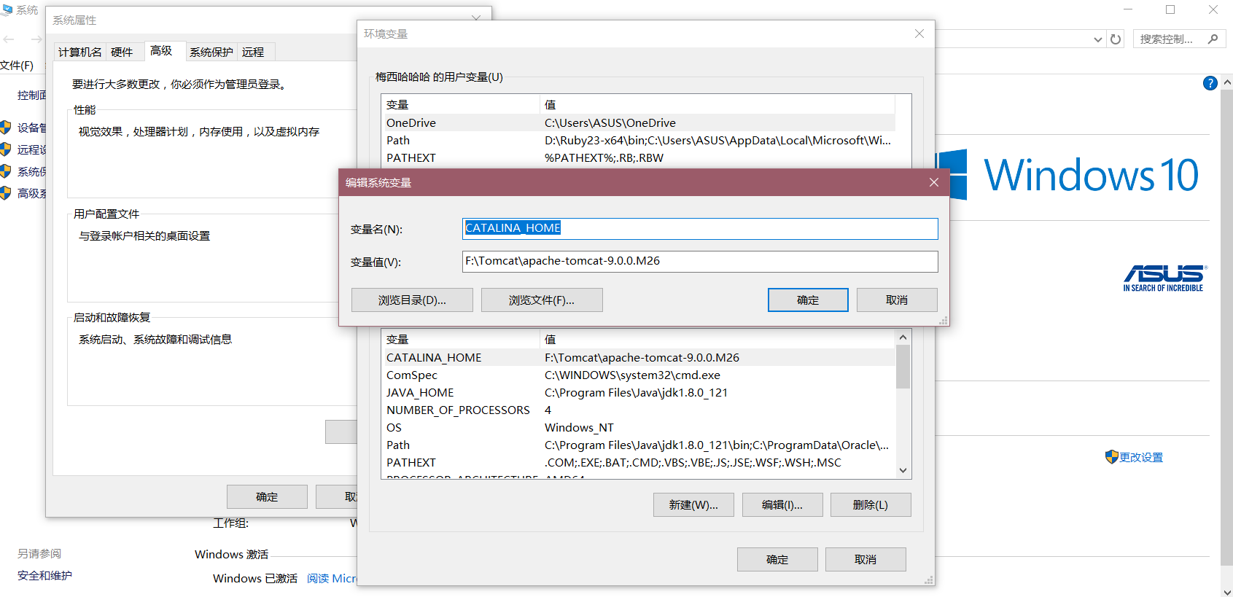The height and width of the screenshot is (597, 1233).
Task: Click the refresh icon beside address bar
Action: [x=1116, y=39]
